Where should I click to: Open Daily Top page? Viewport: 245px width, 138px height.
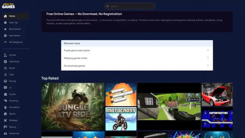click(16, 22)
